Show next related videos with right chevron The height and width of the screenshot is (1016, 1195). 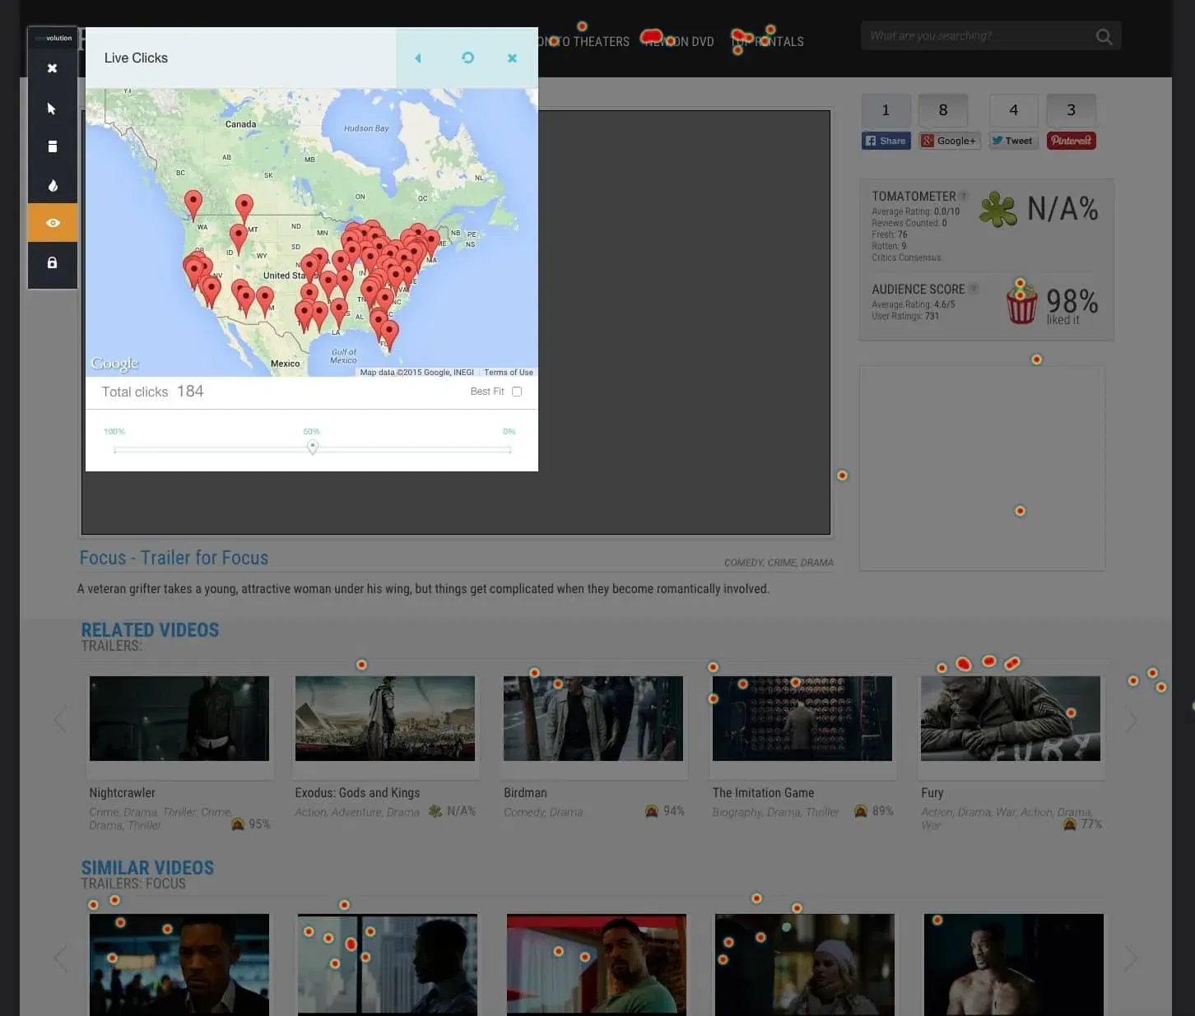(1131, 721)
